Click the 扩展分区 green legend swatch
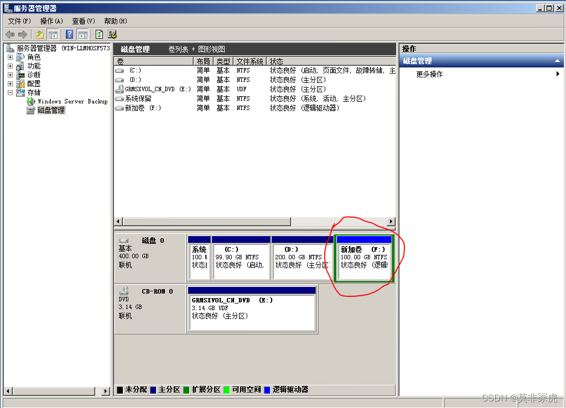 click(x=186, y=390)
